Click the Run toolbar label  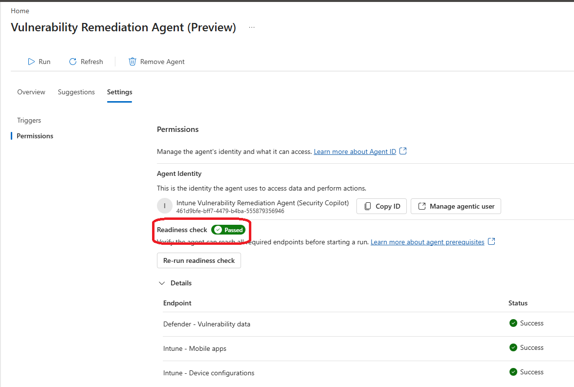[x=44, y=62]
